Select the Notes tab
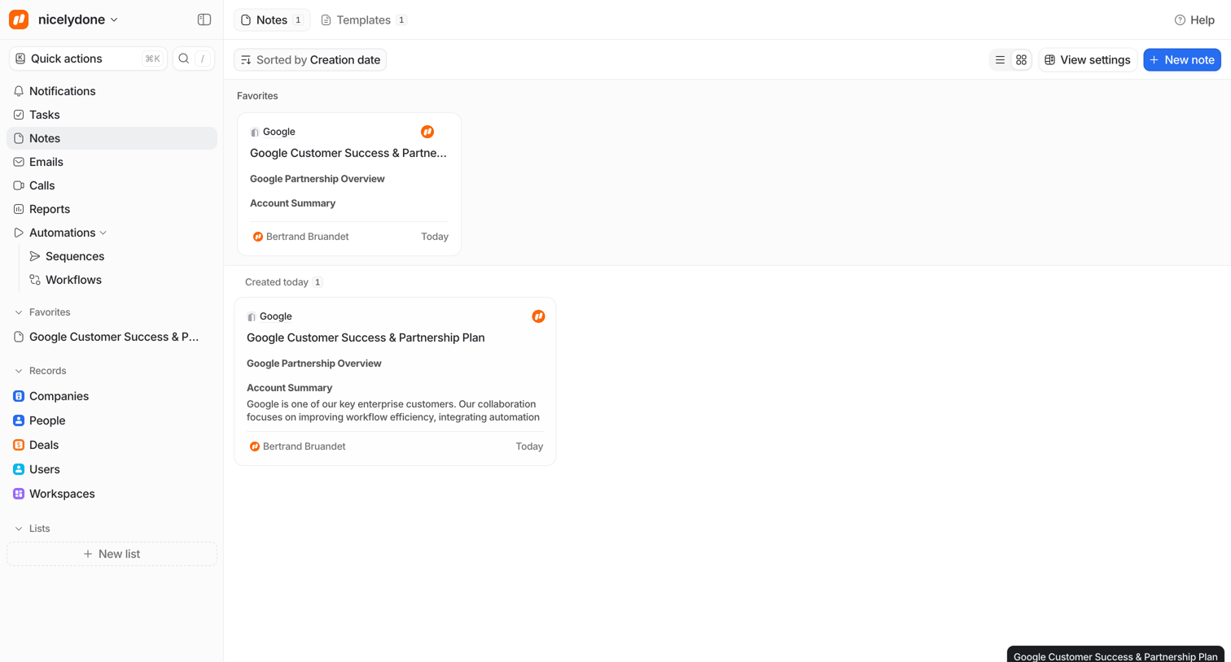This screenshot has height=662, width=1231. pyautogui.click(x=272, y=20)
